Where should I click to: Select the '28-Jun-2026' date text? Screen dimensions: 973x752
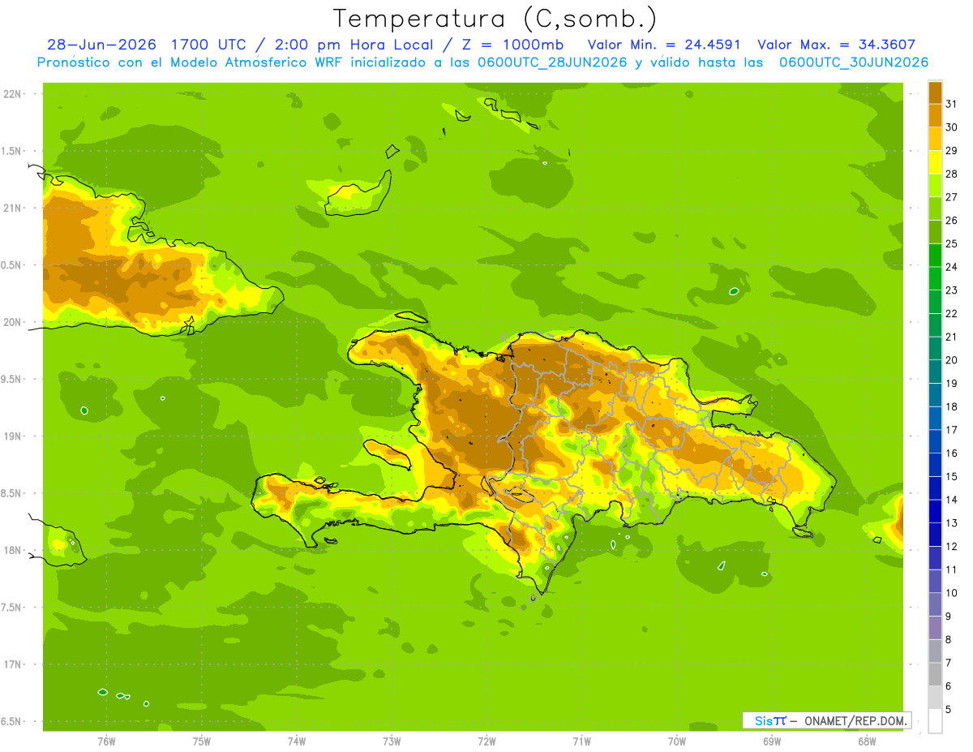(102, 45)
